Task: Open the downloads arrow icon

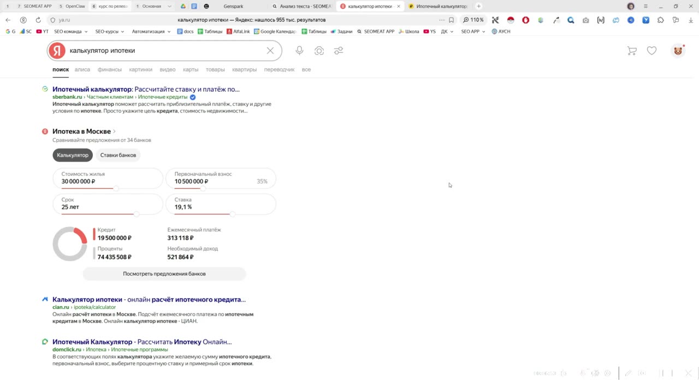Action: pos(691,20)
